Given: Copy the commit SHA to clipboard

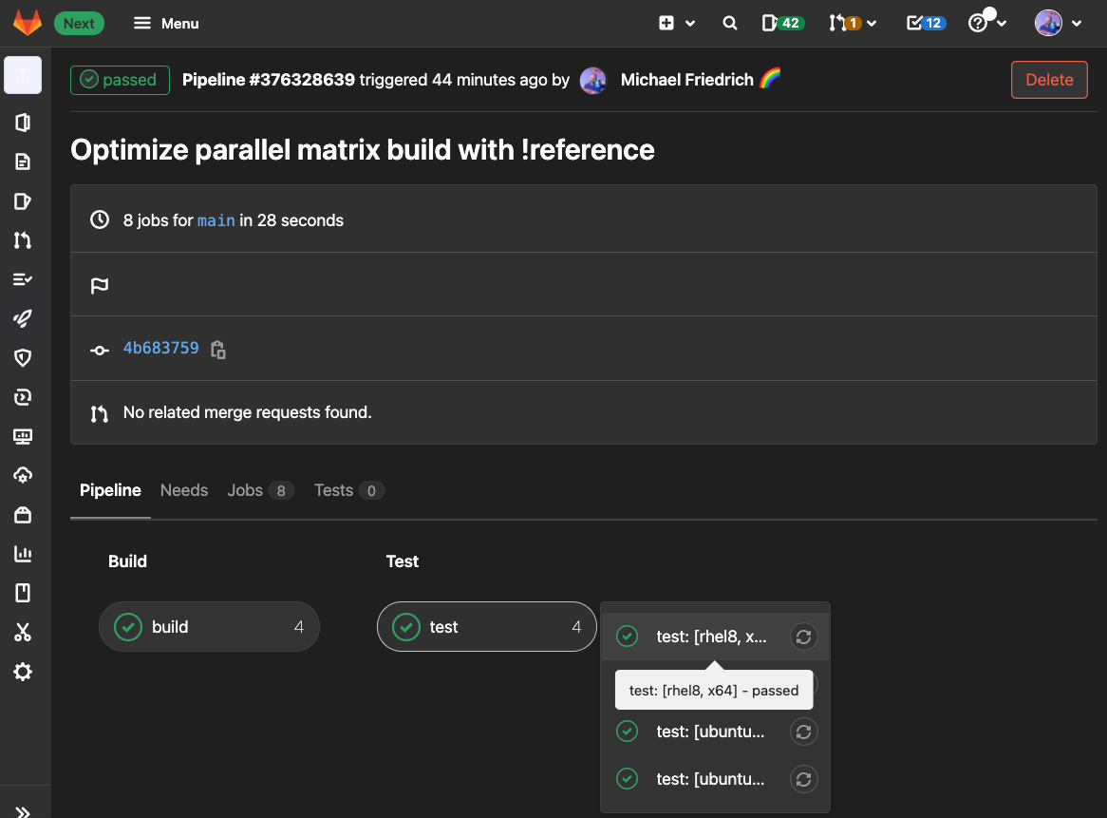Looking at the screenshot, I should coord(217,350).
